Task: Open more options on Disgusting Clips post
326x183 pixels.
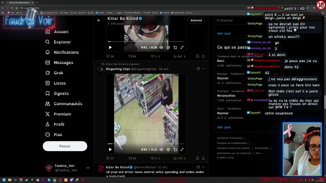Action: tap(203, 69)
